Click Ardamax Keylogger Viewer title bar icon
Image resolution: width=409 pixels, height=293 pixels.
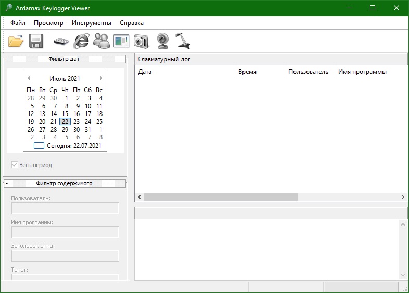pyautogui.click(x=9, y=8)
